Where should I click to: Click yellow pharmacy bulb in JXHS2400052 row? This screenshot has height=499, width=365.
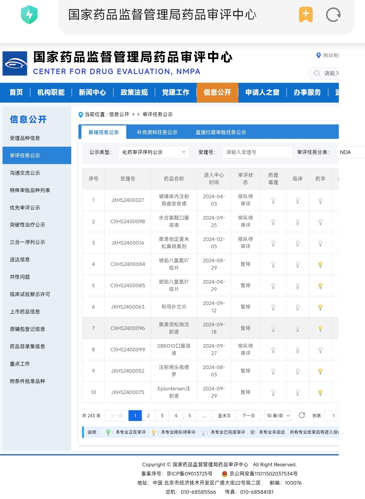click(320, 371)
